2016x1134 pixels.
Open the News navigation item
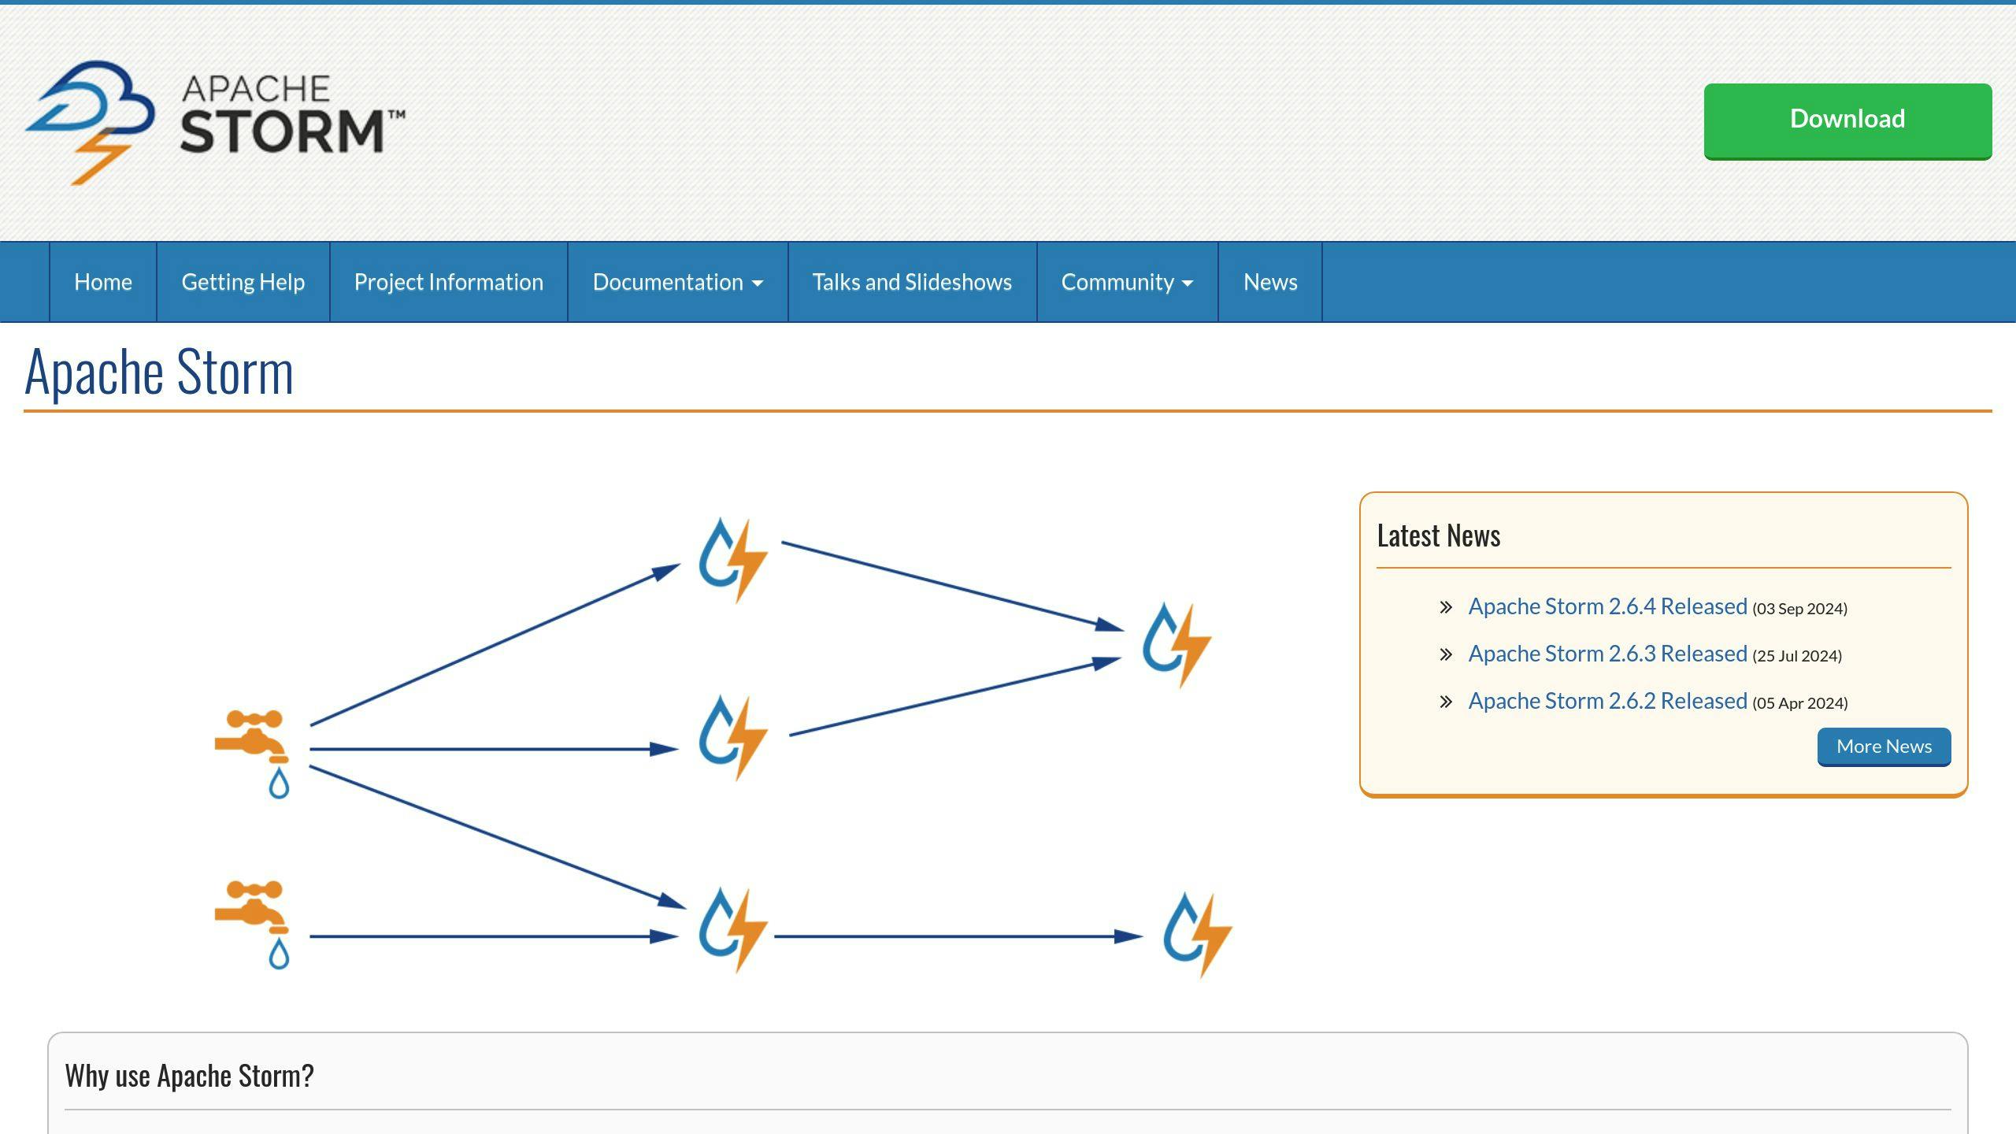coord(1270,282)
